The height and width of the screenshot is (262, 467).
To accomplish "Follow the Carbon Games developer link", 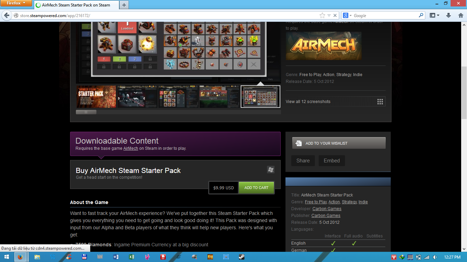I will (327, 208).
